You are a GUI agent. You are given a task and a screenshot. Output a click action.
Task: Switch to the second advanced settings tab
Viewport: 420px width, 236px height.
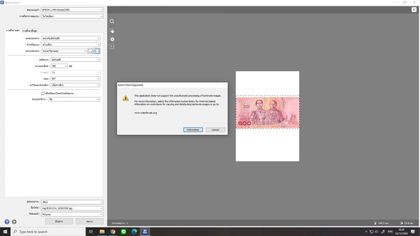coord(29,31)
